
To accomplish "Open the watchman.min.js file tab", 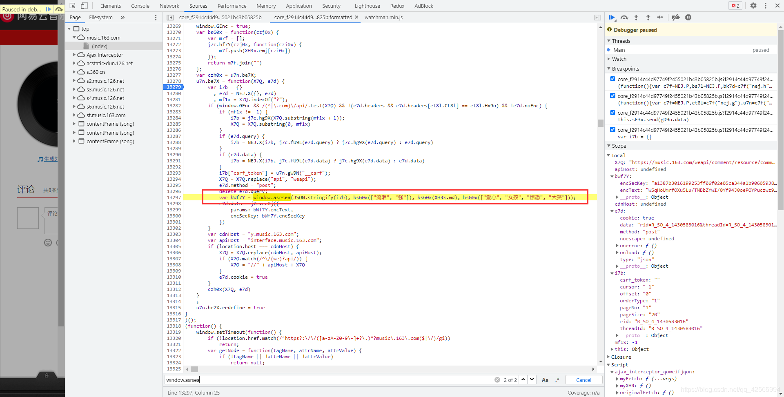I will click(x=383, y=17).
